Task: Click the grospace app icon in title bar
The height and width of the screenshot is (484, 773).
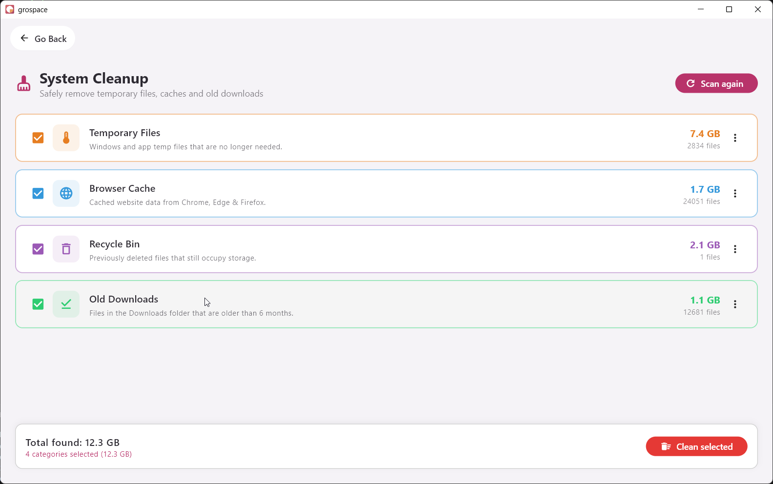Action: (x=10, y=9)
